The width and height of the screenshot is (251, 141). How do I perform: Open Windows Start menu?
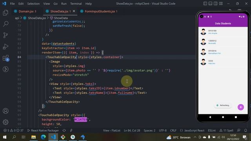point(5,137)
